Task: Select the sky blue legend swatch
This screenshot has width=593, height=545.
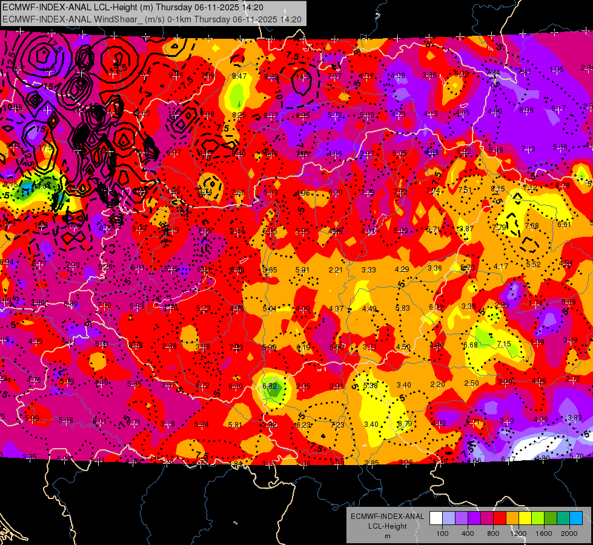Action: point(576,518)
